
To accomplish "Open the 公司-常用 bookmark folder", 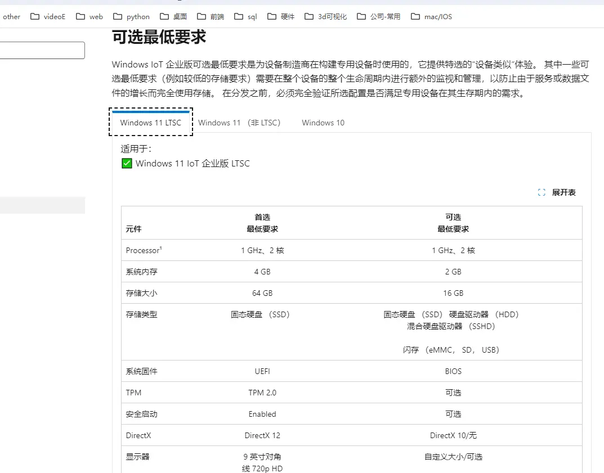I will 378,16.
